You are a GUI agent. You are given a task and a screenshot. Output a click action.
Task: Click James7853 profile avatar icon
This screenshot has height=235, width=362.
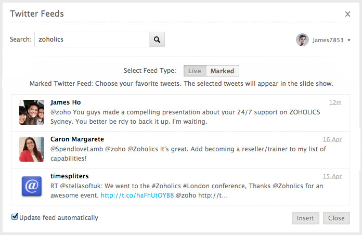point(302,40)
